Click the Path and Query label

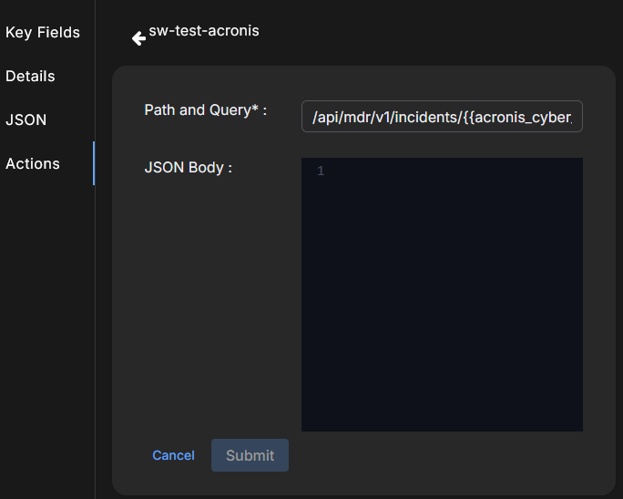[197, 110]
